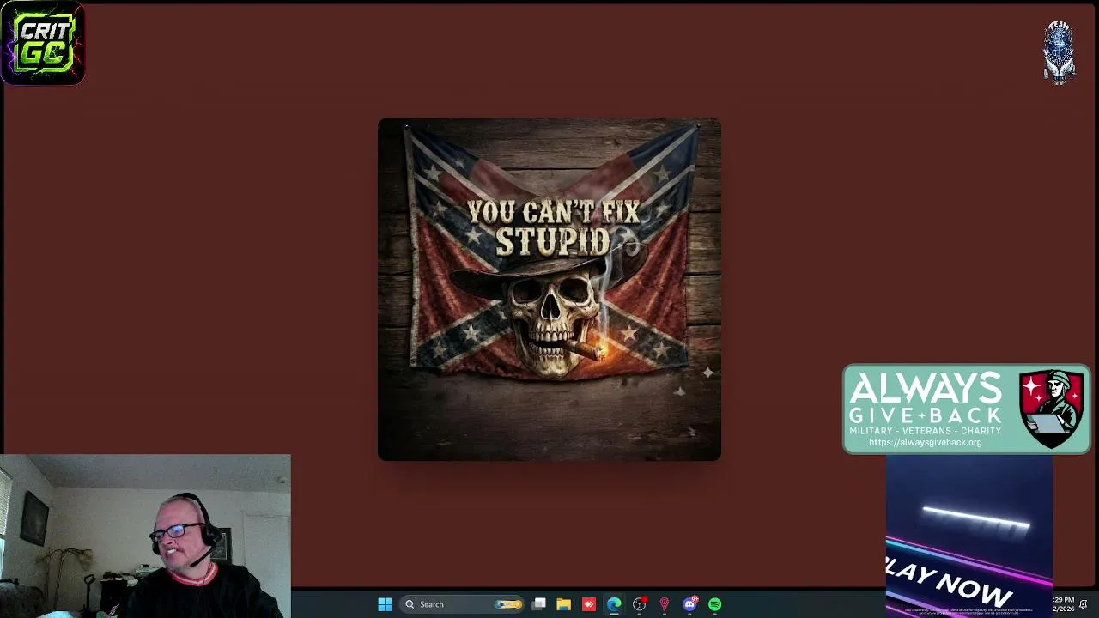Click the Crit GC logo

[x=43, y=43]
